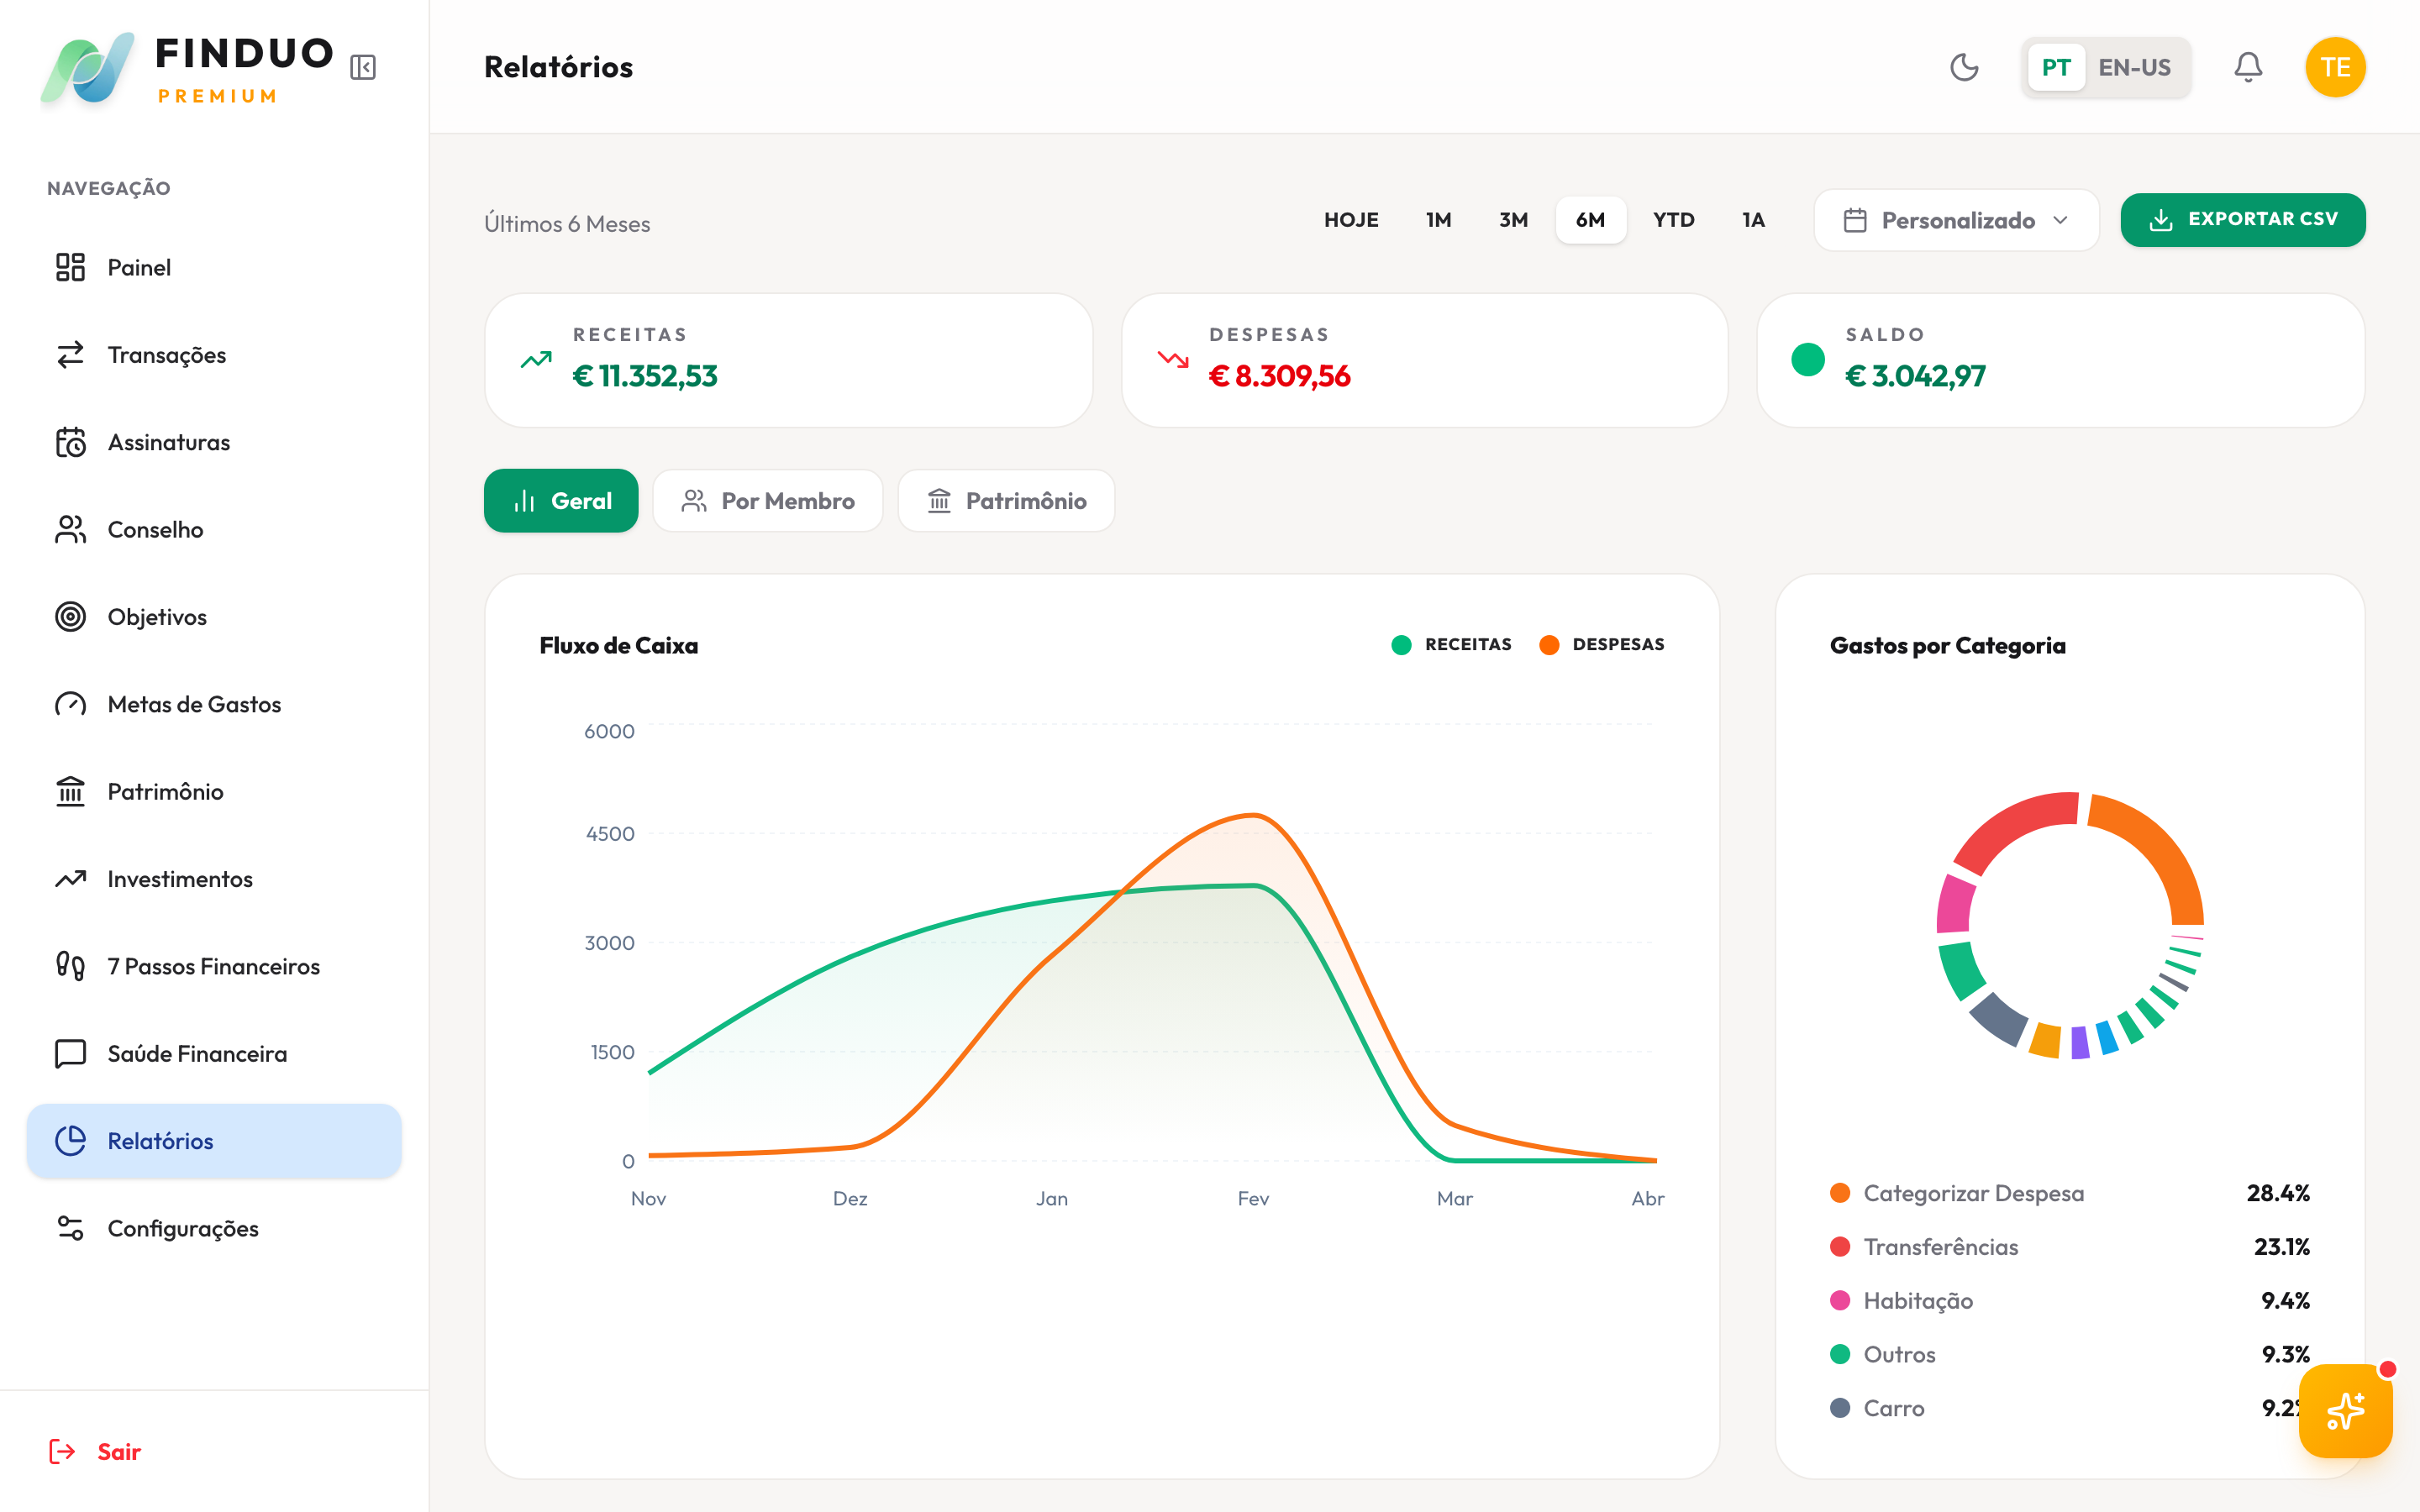
Task: Open Assinaturas calendar icon
Action: tap(70, 442)
